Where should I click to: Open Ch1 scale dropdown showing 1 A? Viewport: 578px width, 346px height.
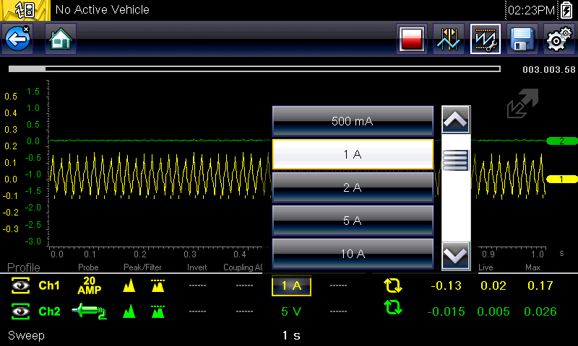(291, 286)
